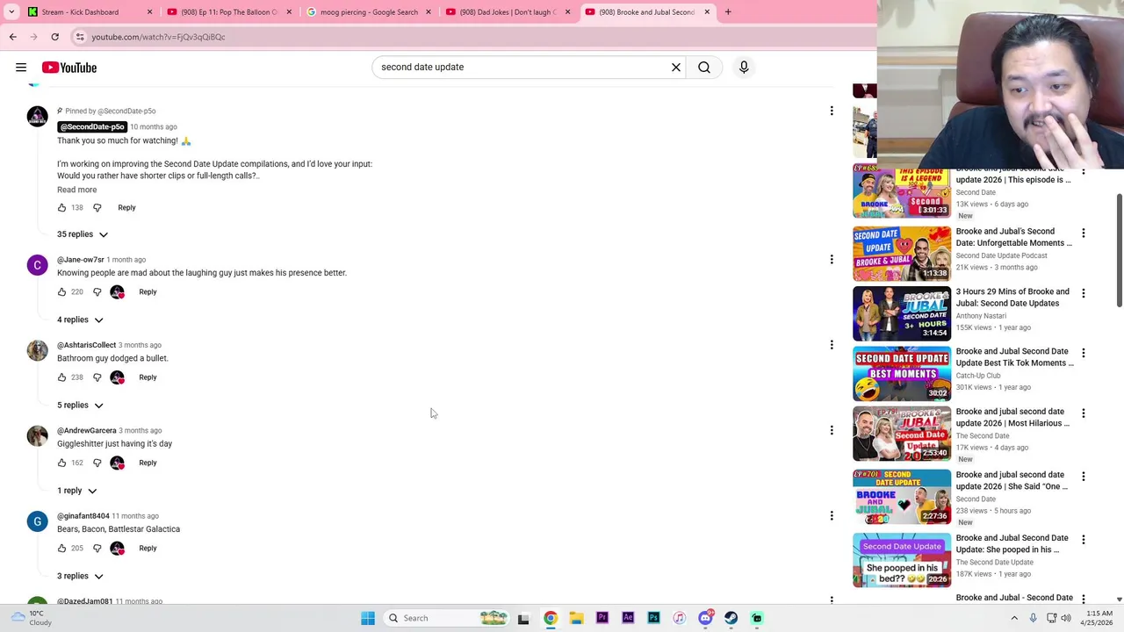Go to the YouTube home logo
1124x632 pixels.
click(x=68, y=68)
